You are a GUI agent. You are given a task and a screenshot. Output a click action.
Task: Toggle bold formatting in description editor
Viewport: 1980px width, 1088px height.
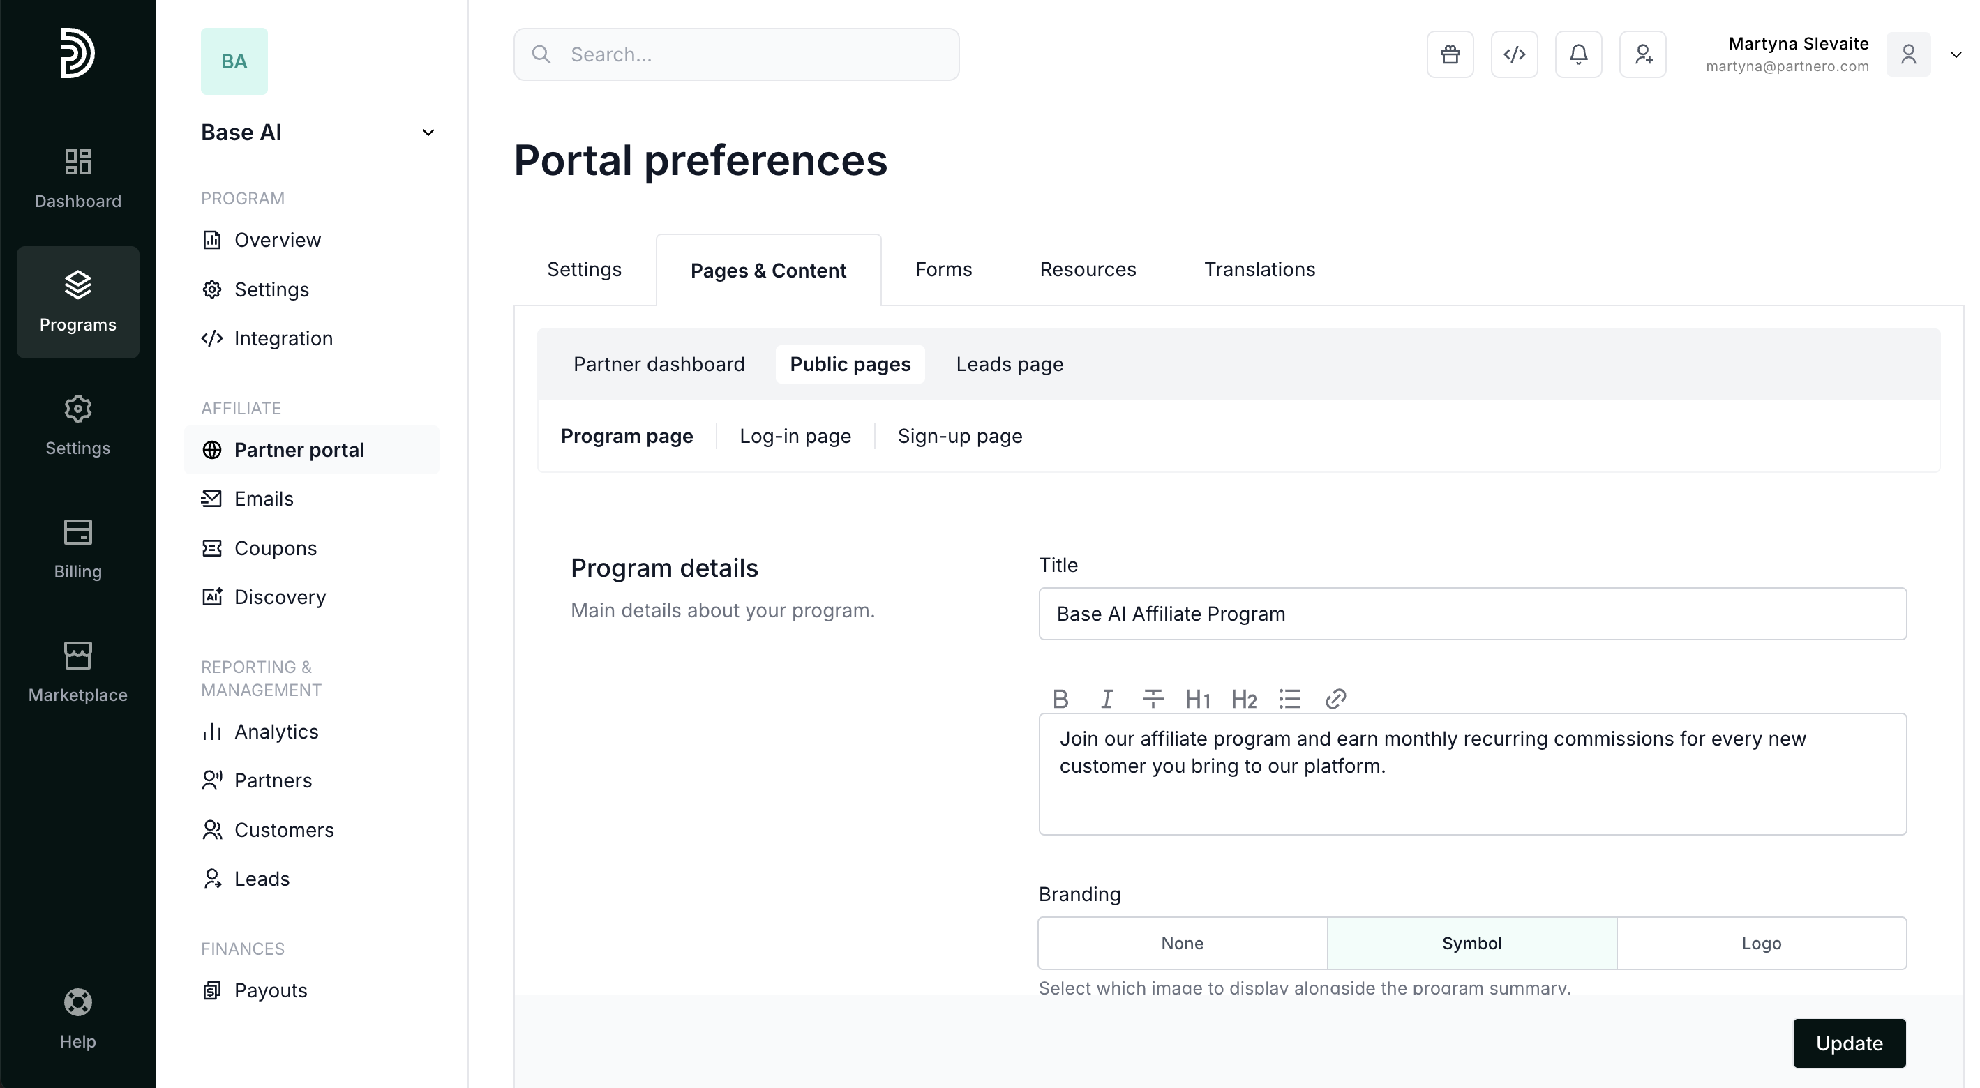(1060, 698)
